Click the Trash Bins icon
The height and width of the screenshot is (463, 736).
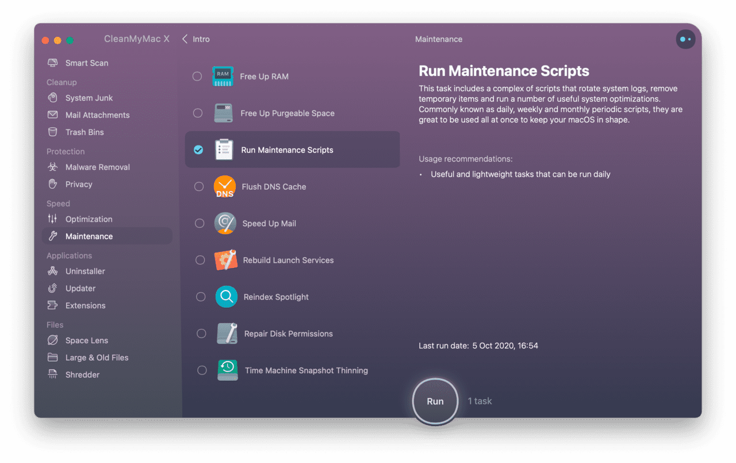[53, 132]
